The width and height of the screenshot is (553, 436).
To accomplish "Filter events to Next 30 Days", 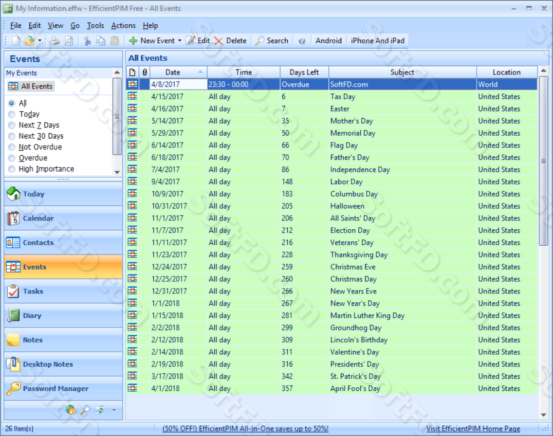I will 12,136.
